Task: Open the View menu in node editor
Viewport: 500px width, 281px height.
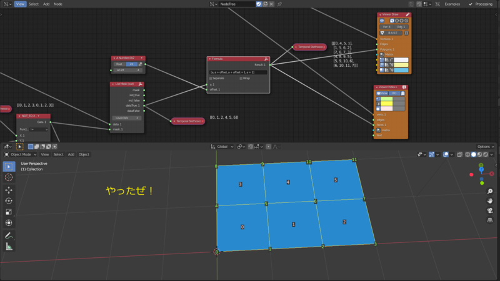Action: (20, 4)
